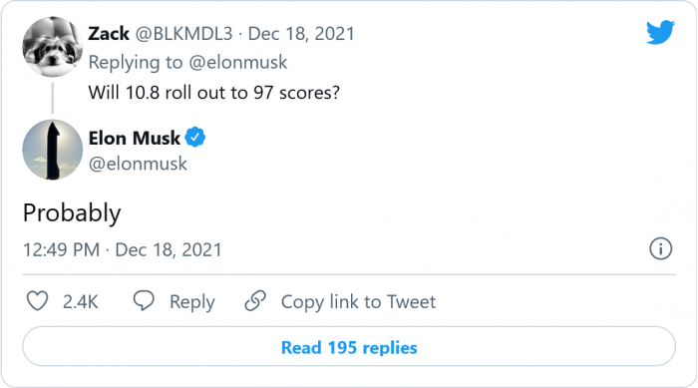Click the speech bubble reply icon

click(x=144, y=300)
